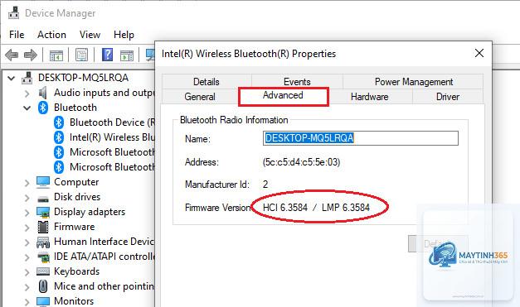Expand the Mice and other pointing devices node
520x307 pixels.
27,287
